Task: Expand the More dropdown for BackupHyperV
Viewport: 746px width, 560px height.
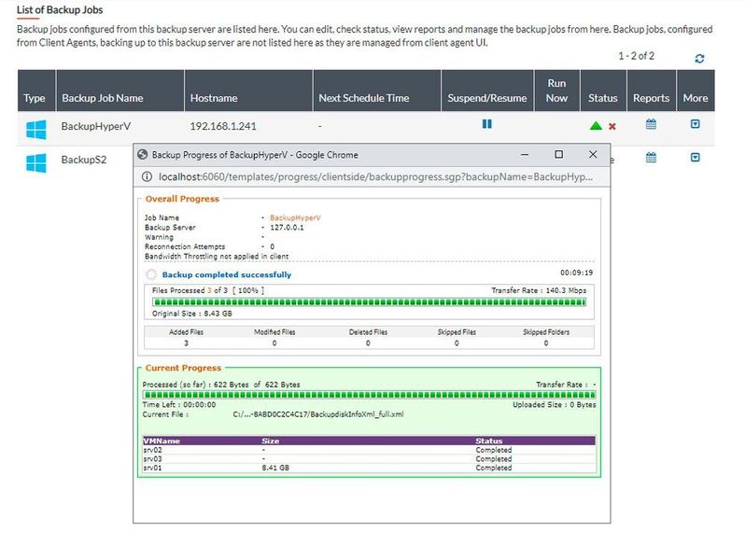Action: click(695, 124)
